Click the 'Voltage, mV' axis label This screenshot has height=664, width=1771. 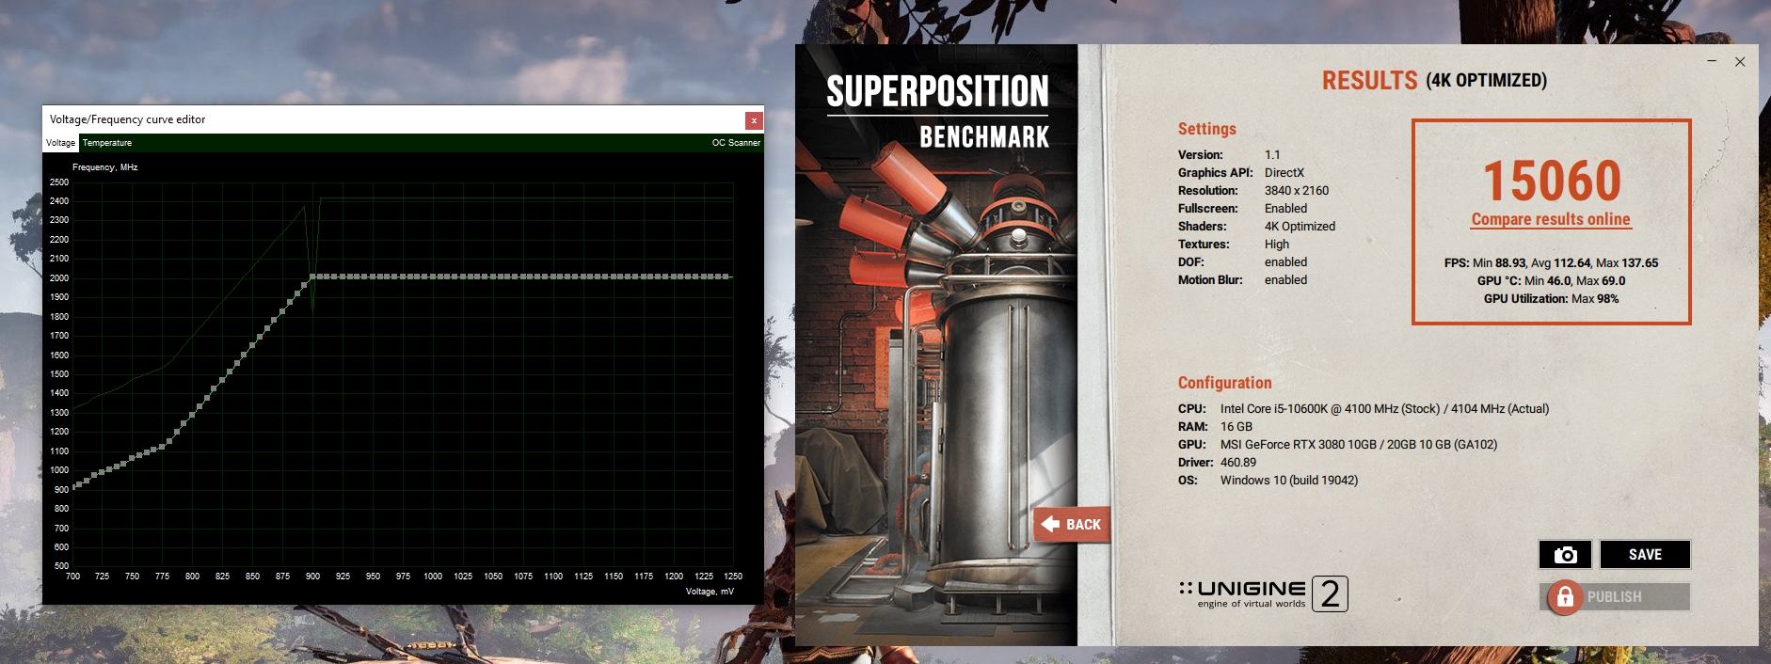[710, 592]
